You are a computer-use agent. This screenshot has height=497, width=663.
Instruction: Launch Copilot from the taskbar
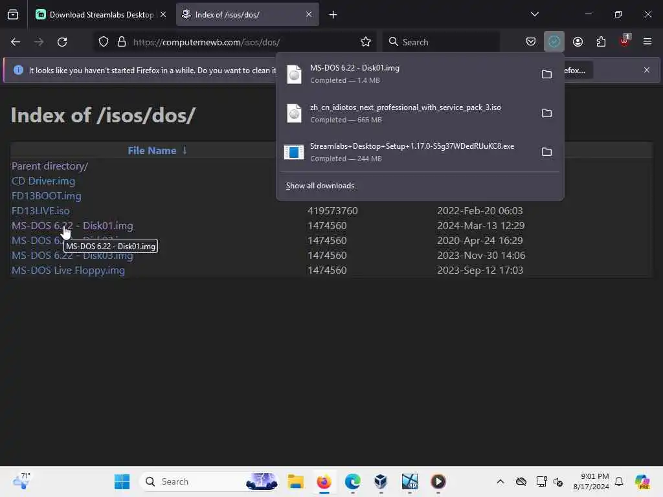pos(642,481)
